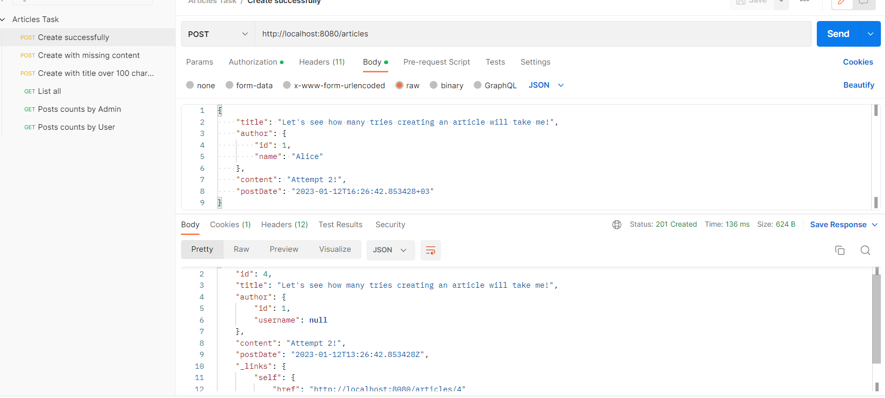885x398 pixels.
Task: Go to the Pre-request Script tab
Action: [x=437, y=62]
